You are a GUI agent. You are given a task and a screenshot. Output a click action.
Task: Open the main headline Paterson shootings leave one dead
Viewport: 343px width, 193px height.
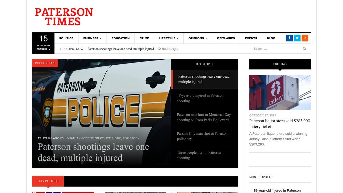click(x=93, y=152)
